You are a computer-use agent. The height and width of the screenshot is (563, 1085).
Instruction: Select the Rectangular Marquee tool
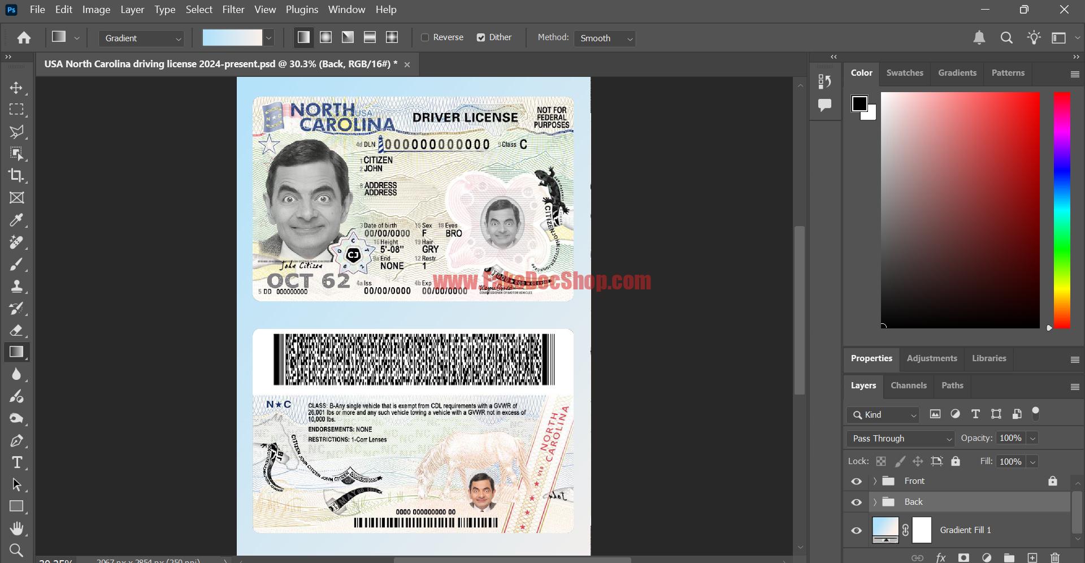(x=16, y=110)
